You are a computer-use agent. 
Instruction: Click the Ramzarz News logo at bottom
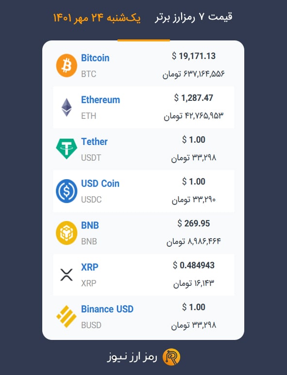tap(171, 357)
